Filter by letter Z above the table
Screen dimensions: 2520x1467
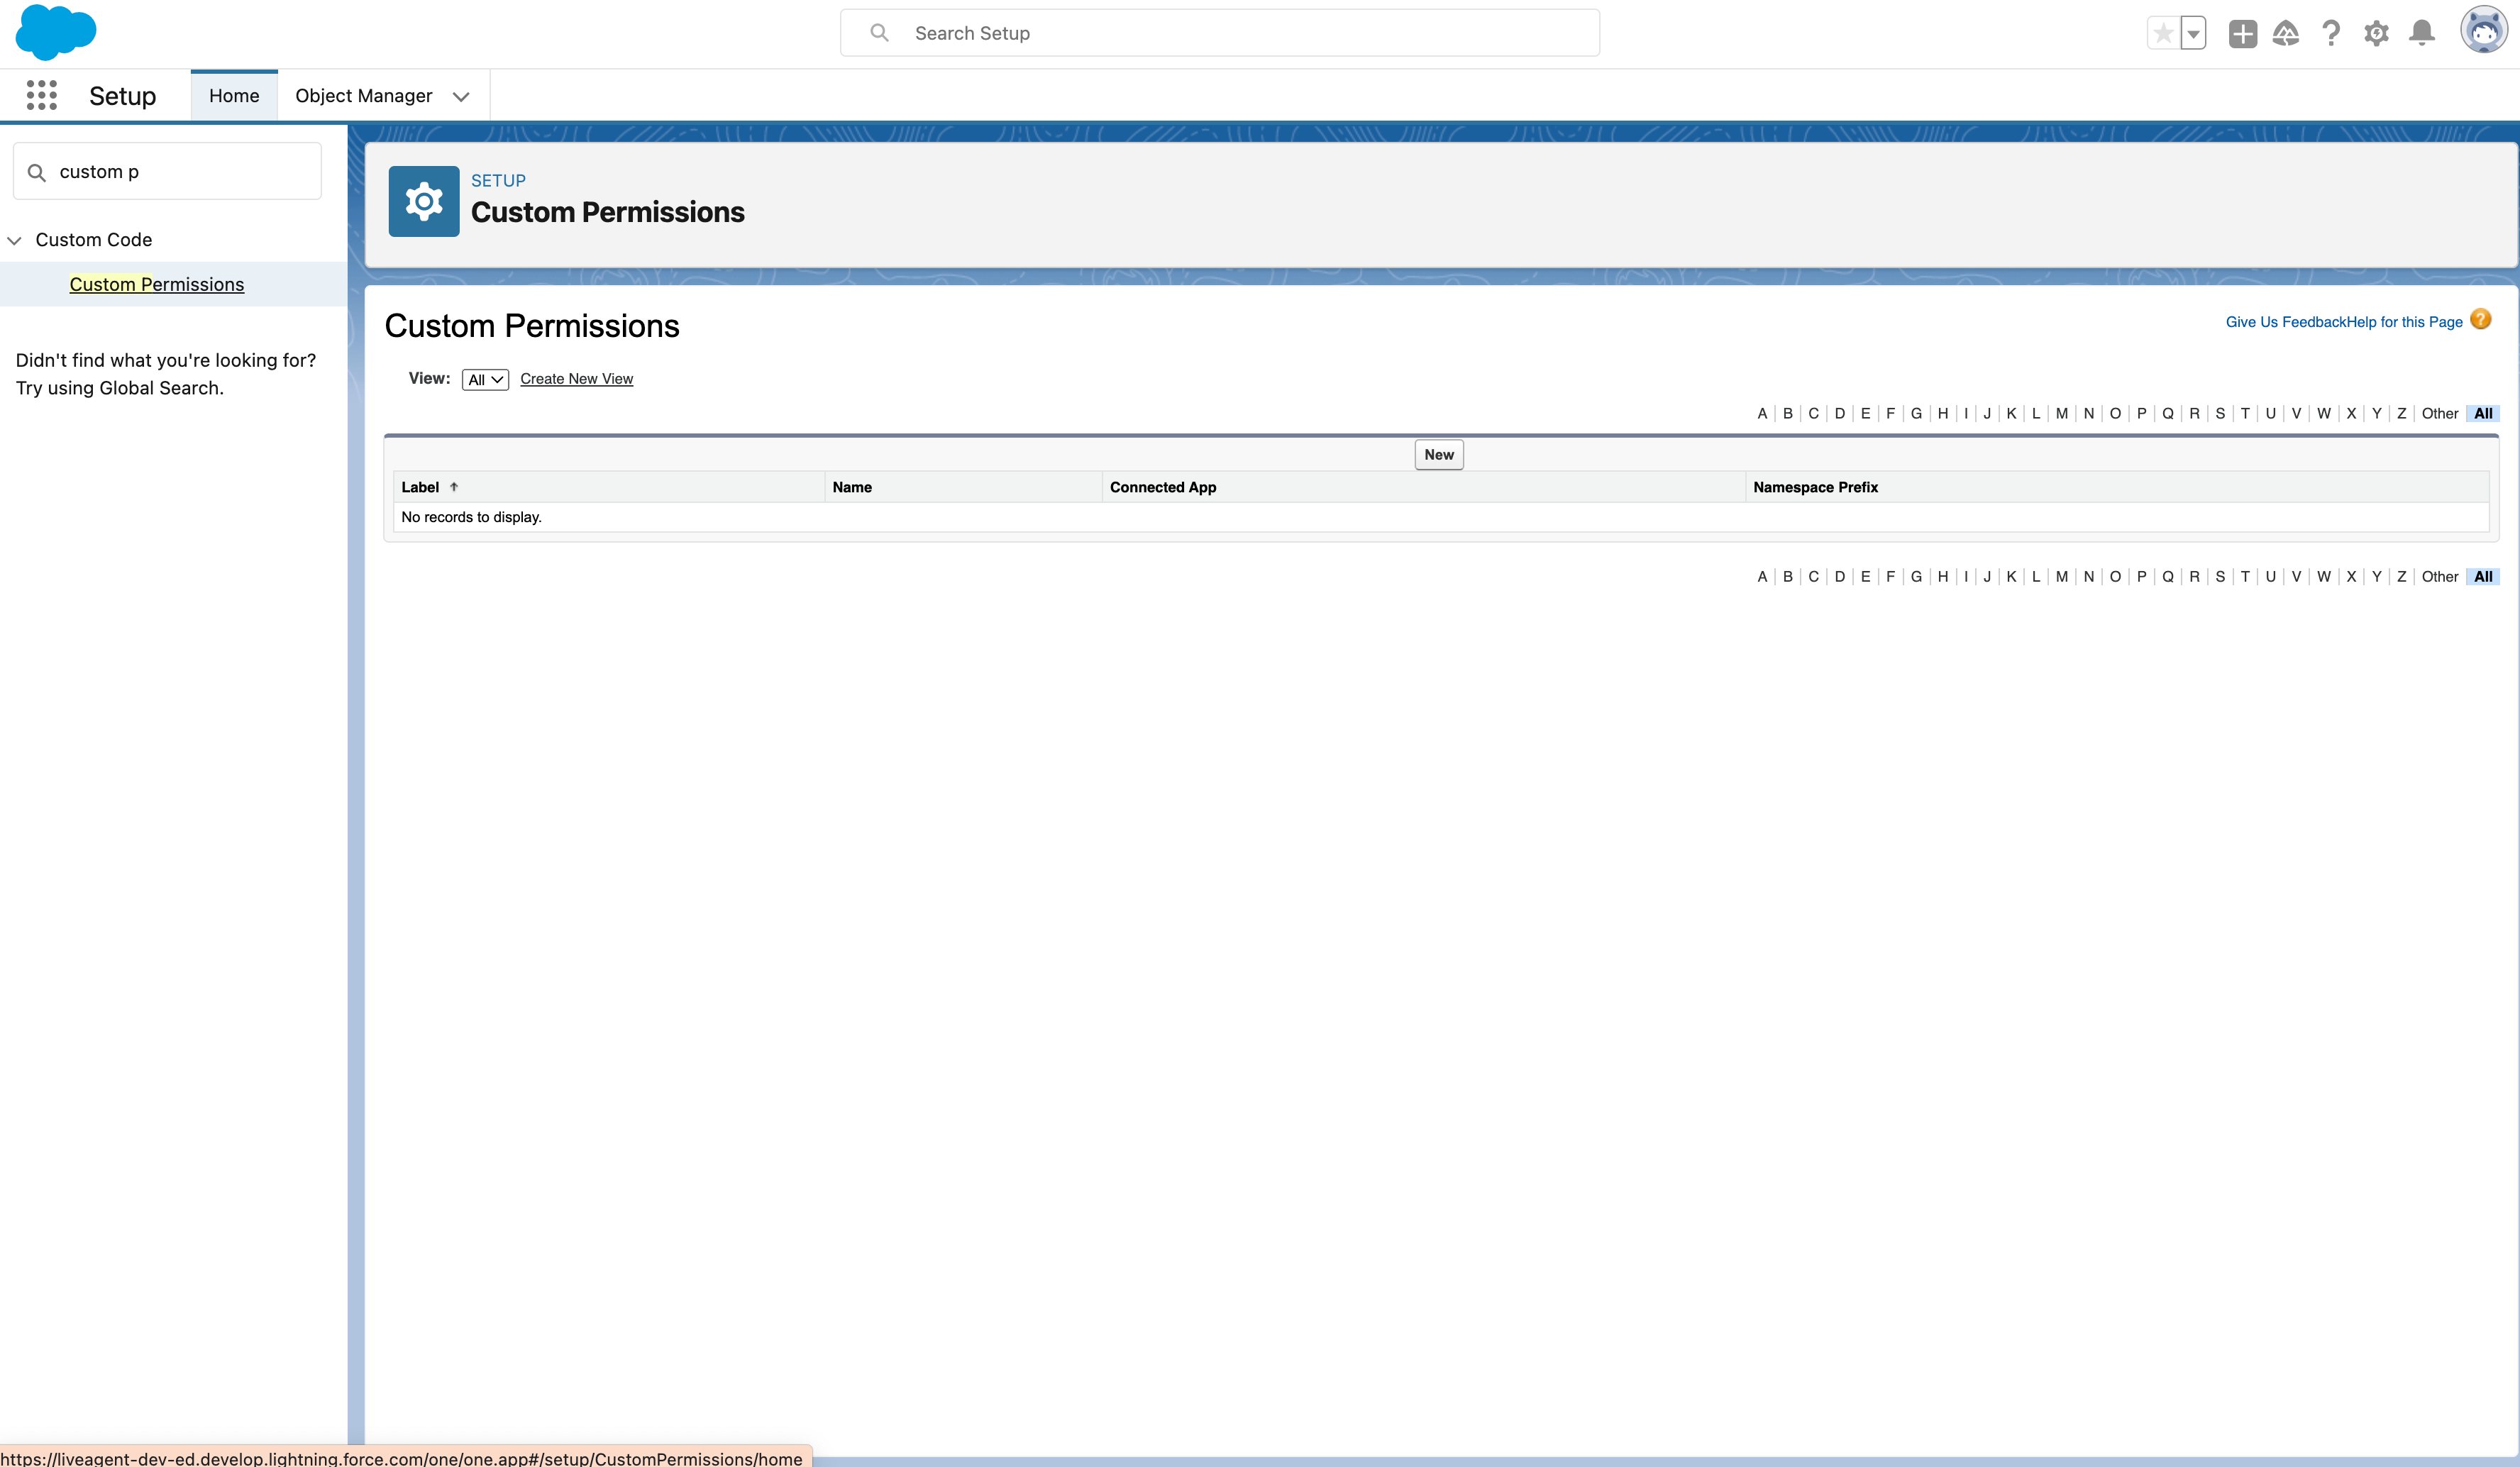pyautogui.click(x=2401, y=413)
